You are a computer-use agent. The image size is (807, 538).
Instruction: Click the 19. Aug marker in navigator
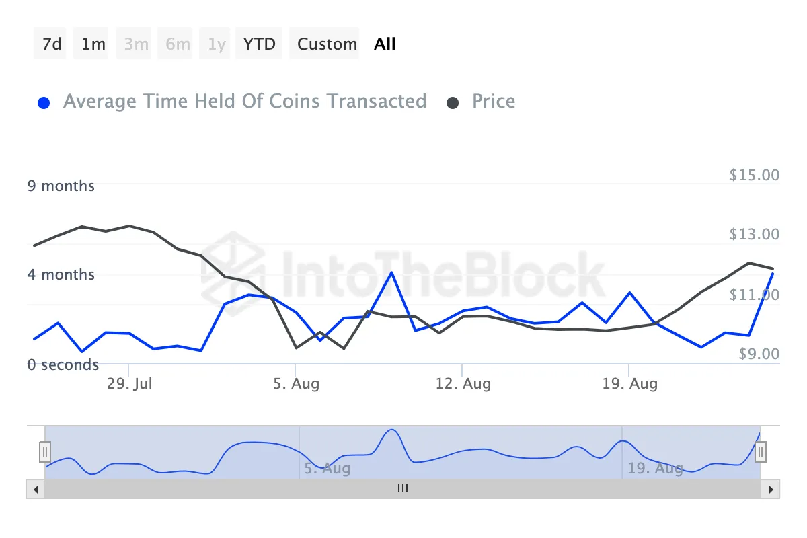point(655,468)
